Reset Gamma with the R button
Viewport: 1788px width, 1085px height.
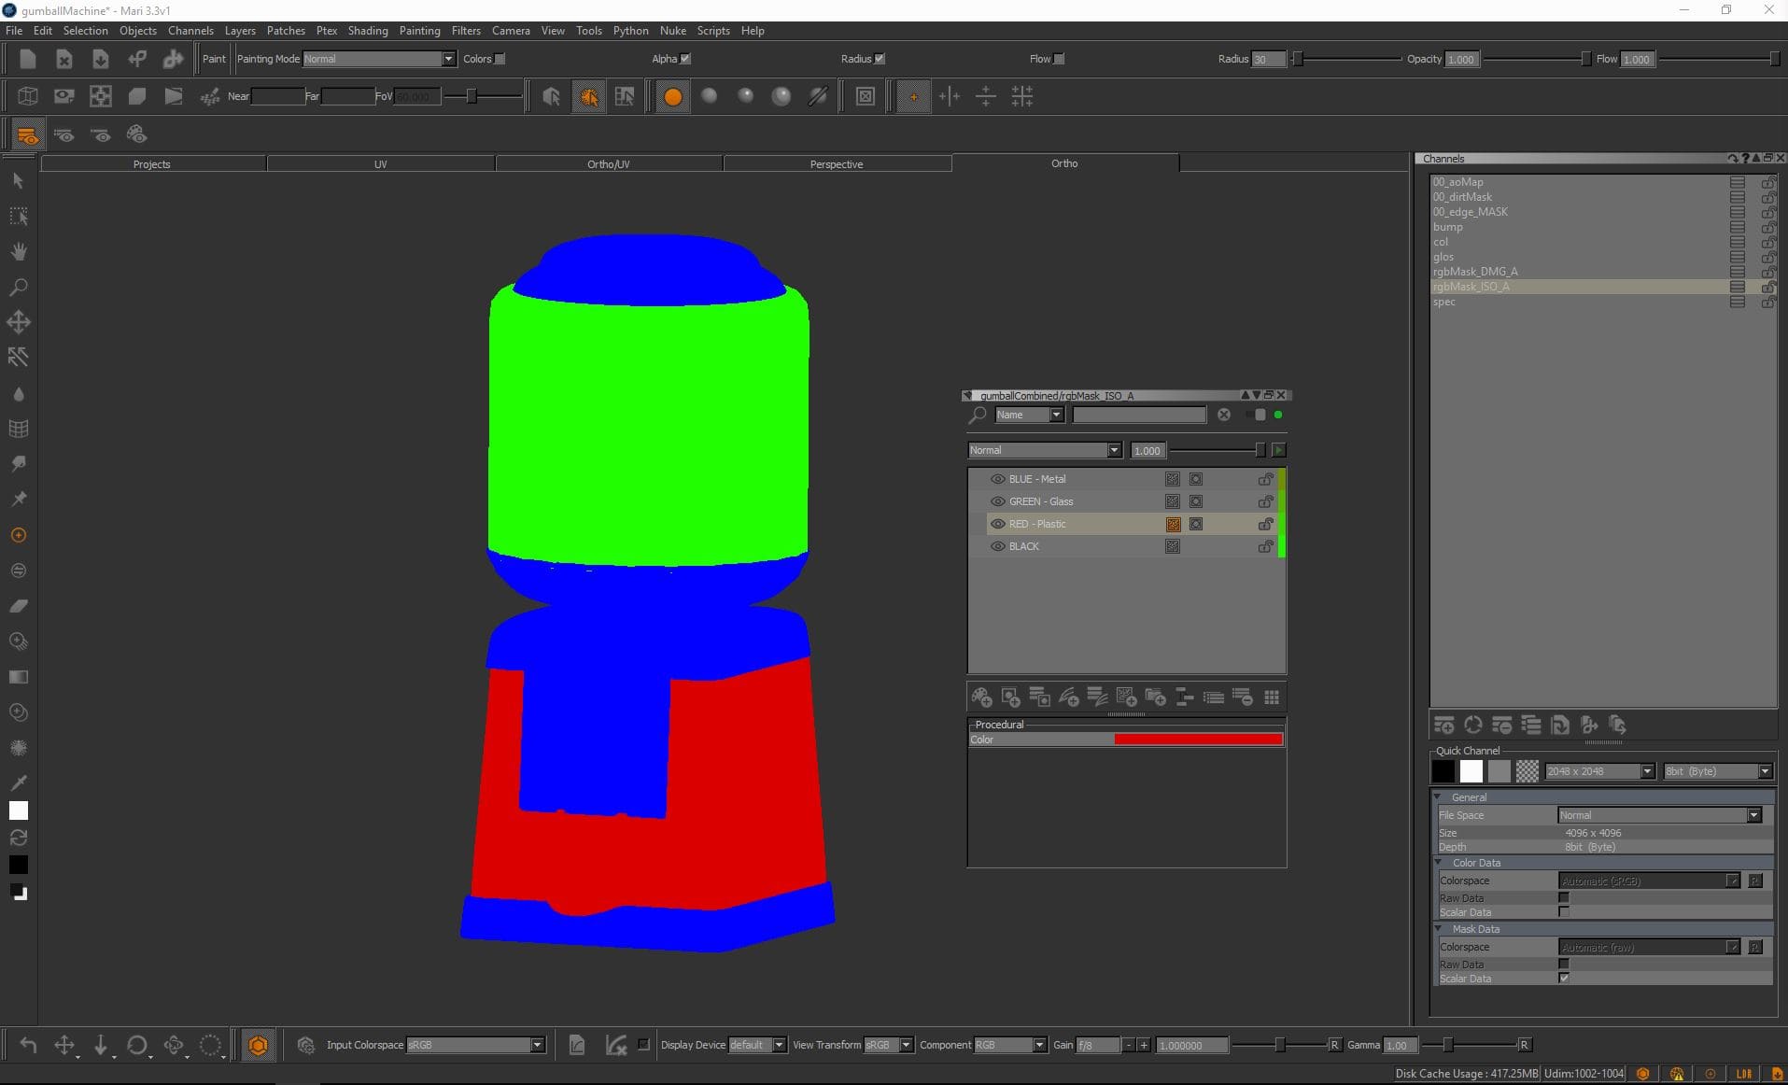1524,1045
